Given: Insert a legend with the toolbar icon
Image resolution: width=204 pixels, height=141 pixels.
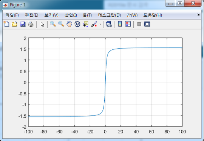Looking at the screenshot, I should point(128,24).
